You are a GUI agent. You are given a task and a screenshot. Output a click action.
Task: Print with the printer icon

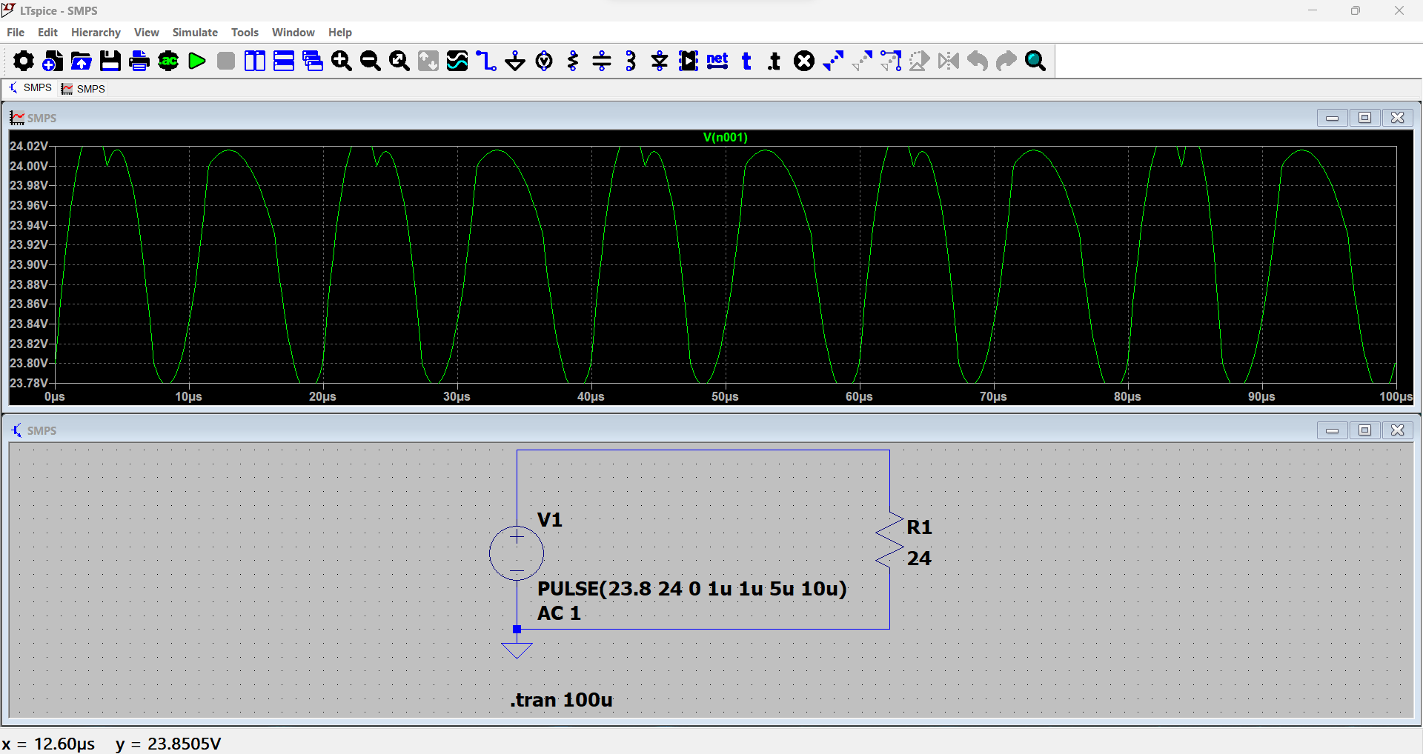click(139, 61)
